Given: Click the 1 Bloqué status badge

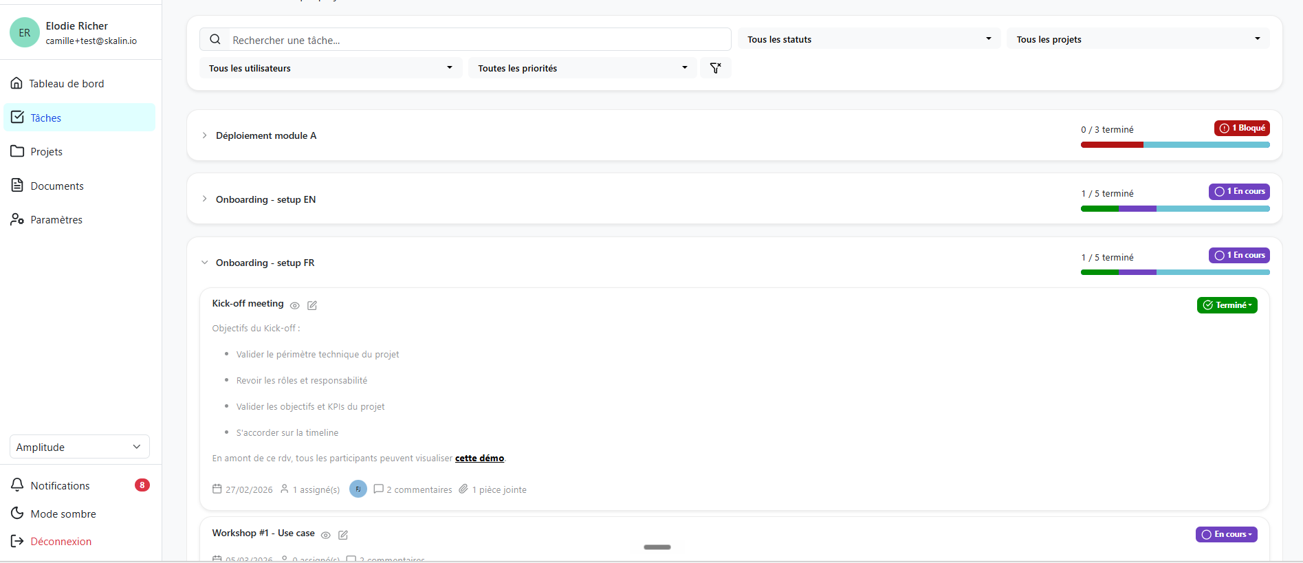Looking at the screenshot, I should 1242,128.
